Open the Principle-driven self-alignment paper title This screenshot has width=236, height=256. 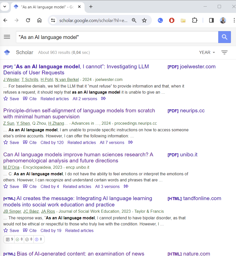pyautogui.click(x=79, y=114)
